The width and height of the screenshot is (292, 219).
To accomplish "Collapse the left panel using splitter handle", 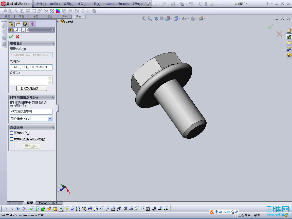I will coord(58,108).
